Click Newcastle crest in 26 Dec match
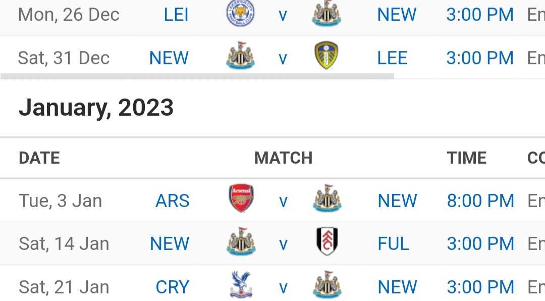 click(x=326, y=14)
